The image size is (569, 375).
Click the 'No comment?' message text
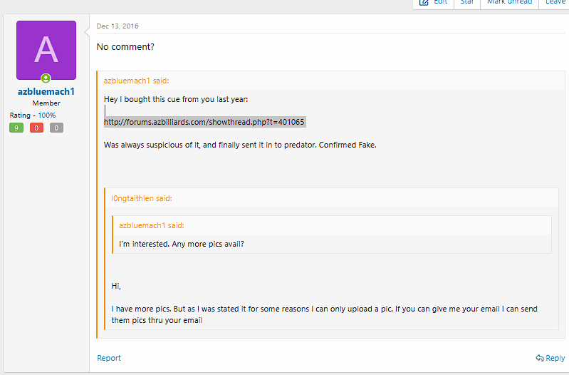point(125,47)
